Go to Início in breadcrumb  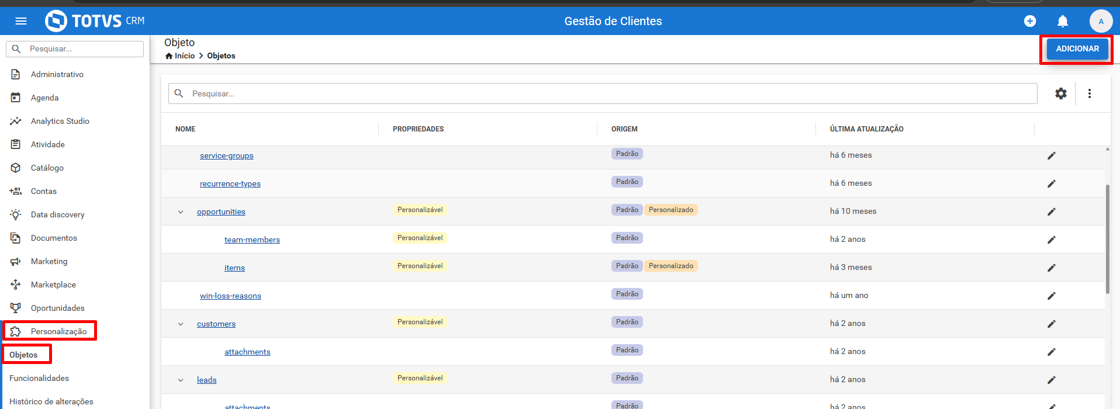click(185, 56)
